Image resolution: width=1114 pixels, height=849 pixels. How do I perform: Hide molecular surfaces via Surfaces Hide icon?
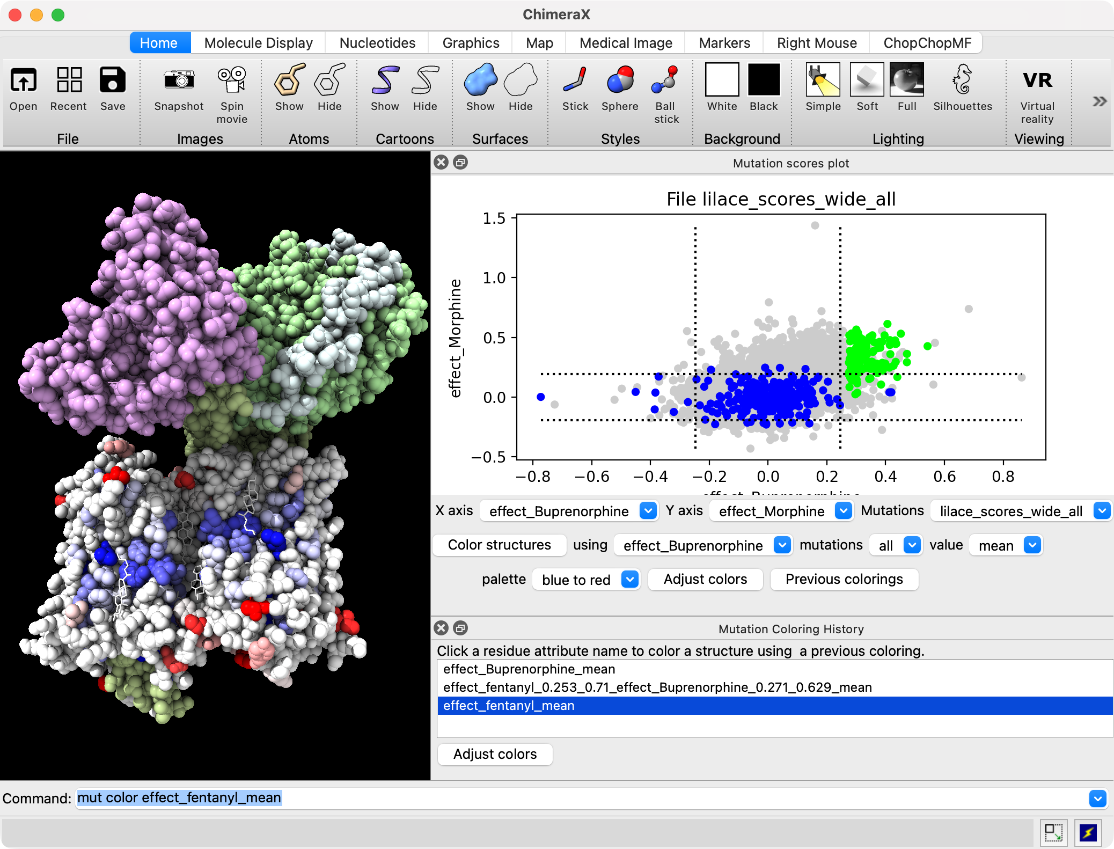520,80
